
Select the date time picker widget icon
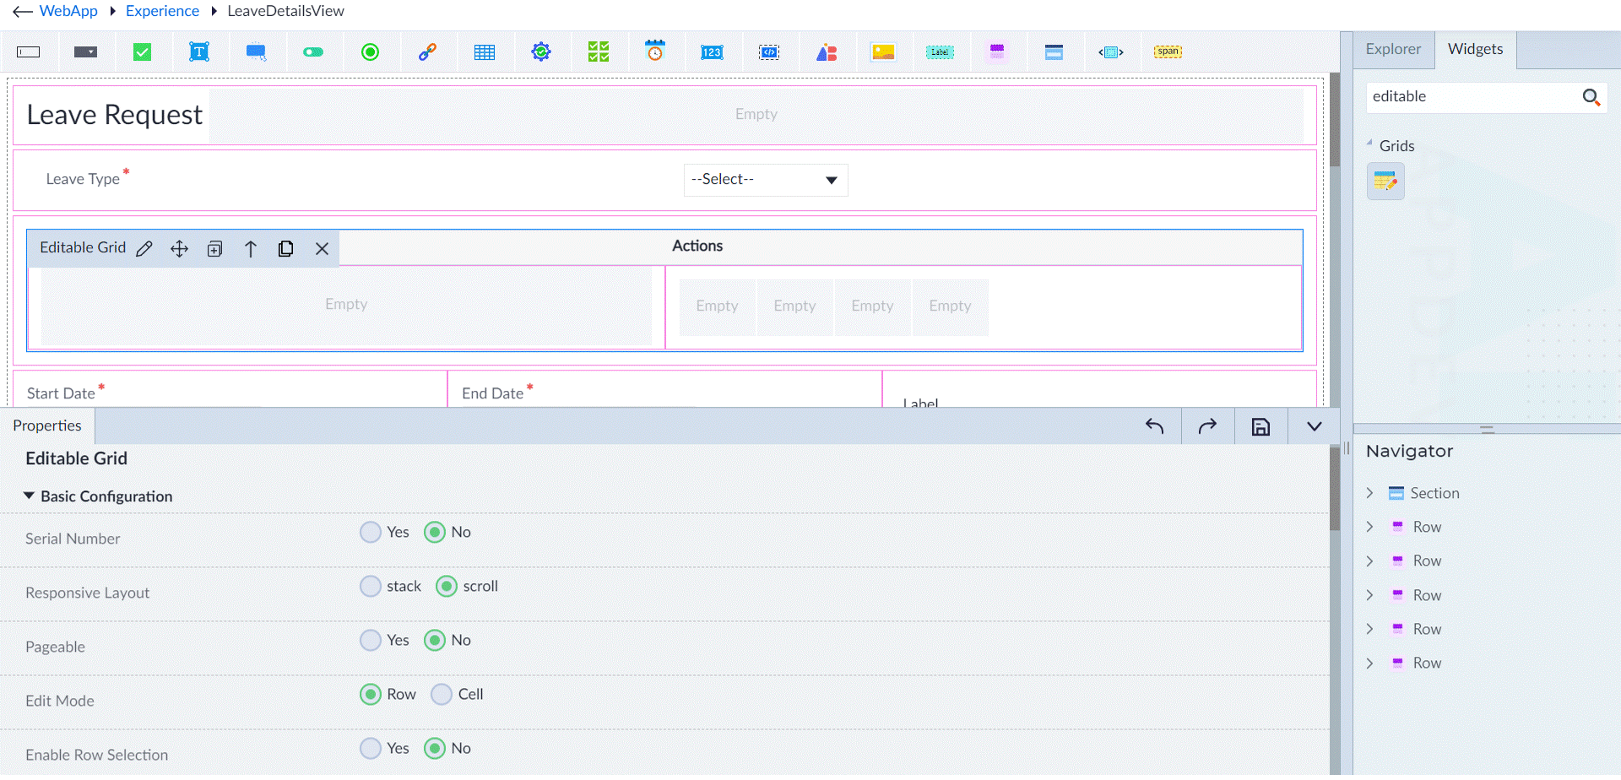click(655, 51)
